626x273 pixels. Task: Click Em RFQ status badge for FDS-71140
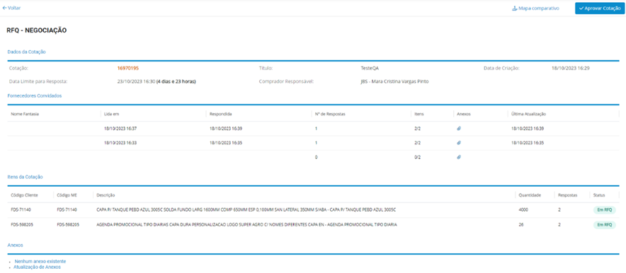(x=604, y=209)
